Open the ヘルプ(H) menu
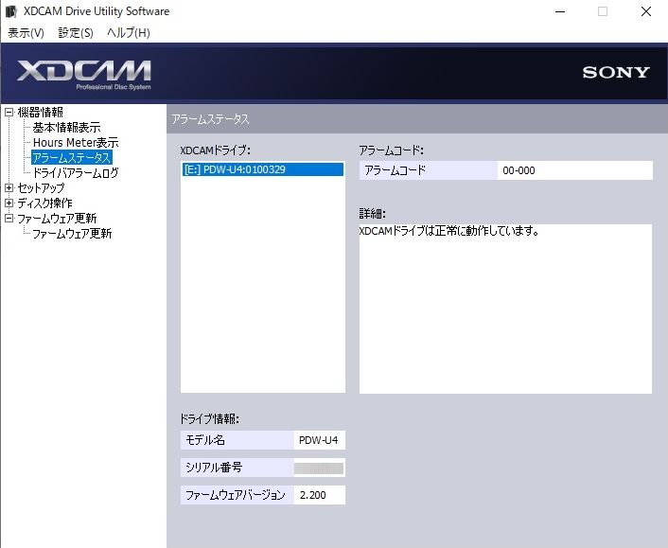The image size is (668, 548). pyautogui.click(x=128, y=33)
